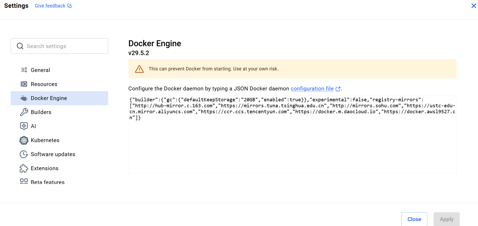Click the 'This can prevent Docker from starting' warning

coord(292,69)
